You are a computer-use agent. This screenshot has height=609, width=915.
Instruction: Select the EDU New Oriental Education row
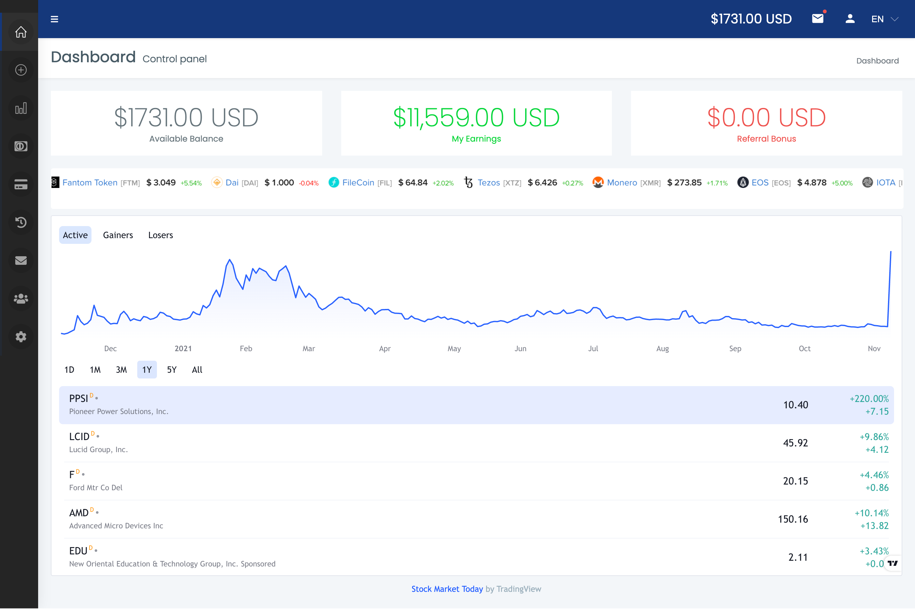click(x=476, y=557)
